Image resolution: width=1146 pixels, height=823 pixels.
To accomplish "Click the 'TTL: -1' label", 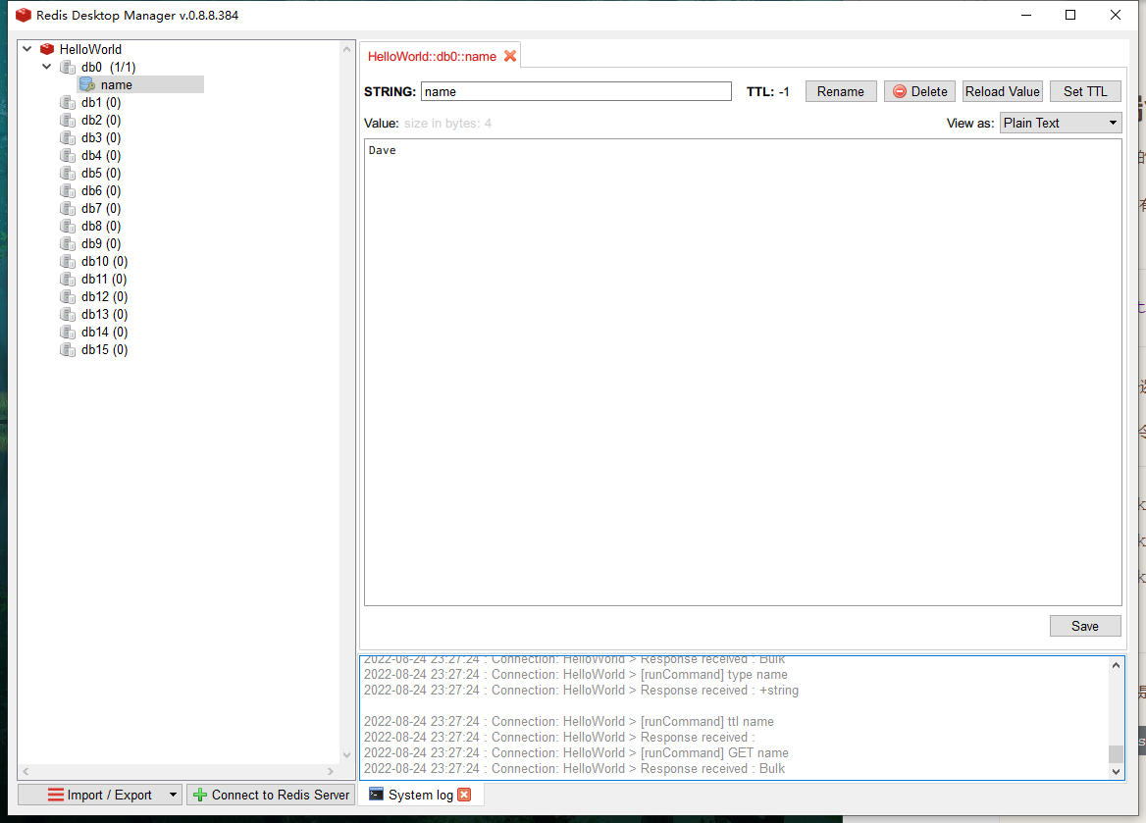I will pos(767,91).
